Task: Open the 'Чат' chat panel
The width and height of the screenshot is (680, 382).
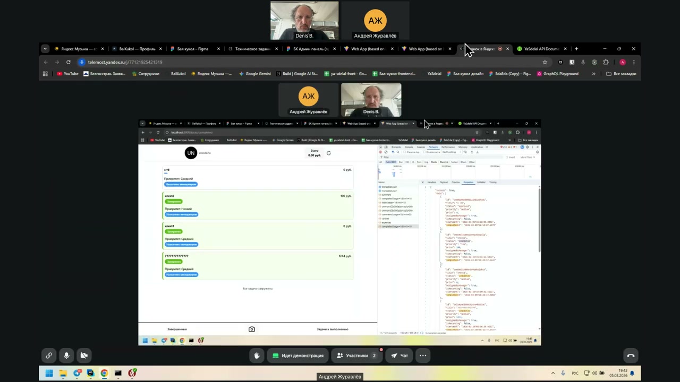Action: click(399, 355)
